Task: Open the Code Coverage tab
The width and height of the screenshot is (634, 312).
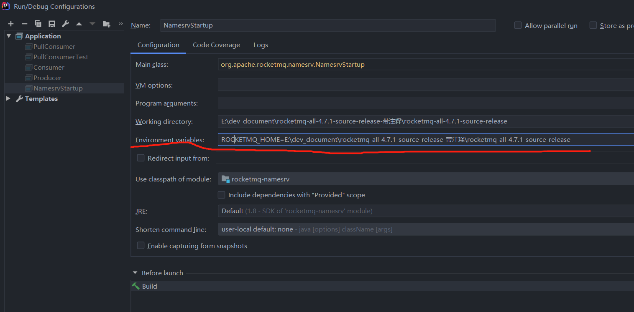Action: [x=216, y=45]
